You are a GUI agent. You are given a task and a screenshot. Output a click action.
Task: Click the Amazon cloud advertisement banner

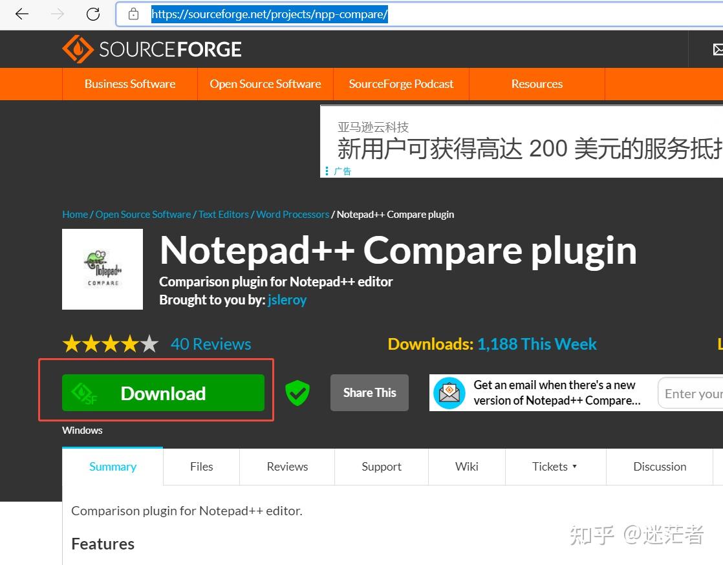521,142
